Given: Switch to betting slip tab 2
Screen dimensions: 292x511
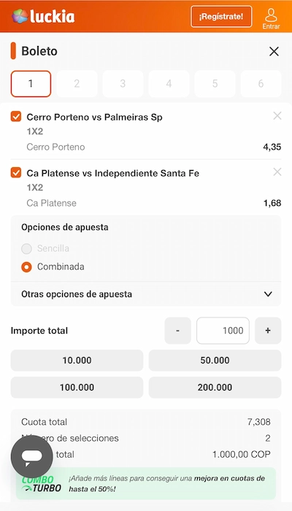Looking at the screenshot, I should tap(77, 84).
